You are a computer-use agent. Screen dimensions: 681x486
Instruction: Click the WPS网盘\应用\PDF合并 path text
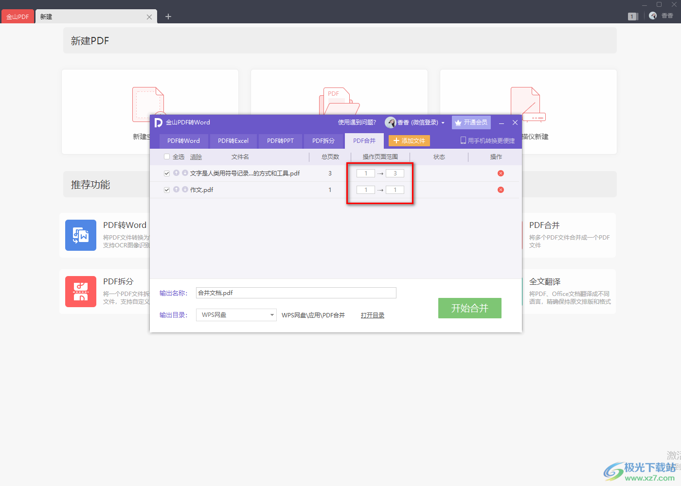[x=313, y=315]
